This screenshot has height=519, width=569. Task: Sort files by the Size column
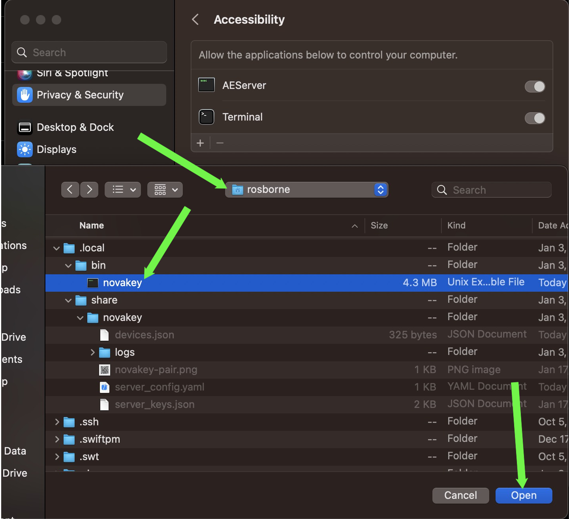(379, 225)
